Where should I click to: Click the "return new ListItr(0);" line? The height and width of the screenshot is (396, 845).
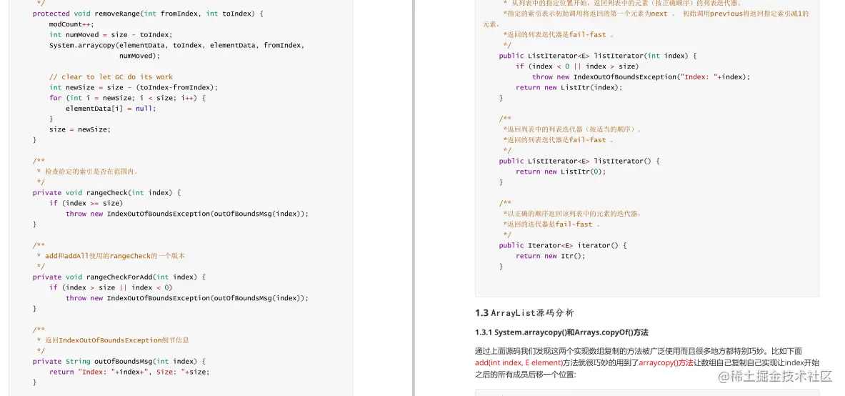pos(561,172)
